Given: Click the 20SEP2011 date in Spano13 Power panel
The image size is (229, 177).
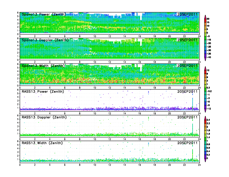Looking at the screenshot, I should point(188,14).
